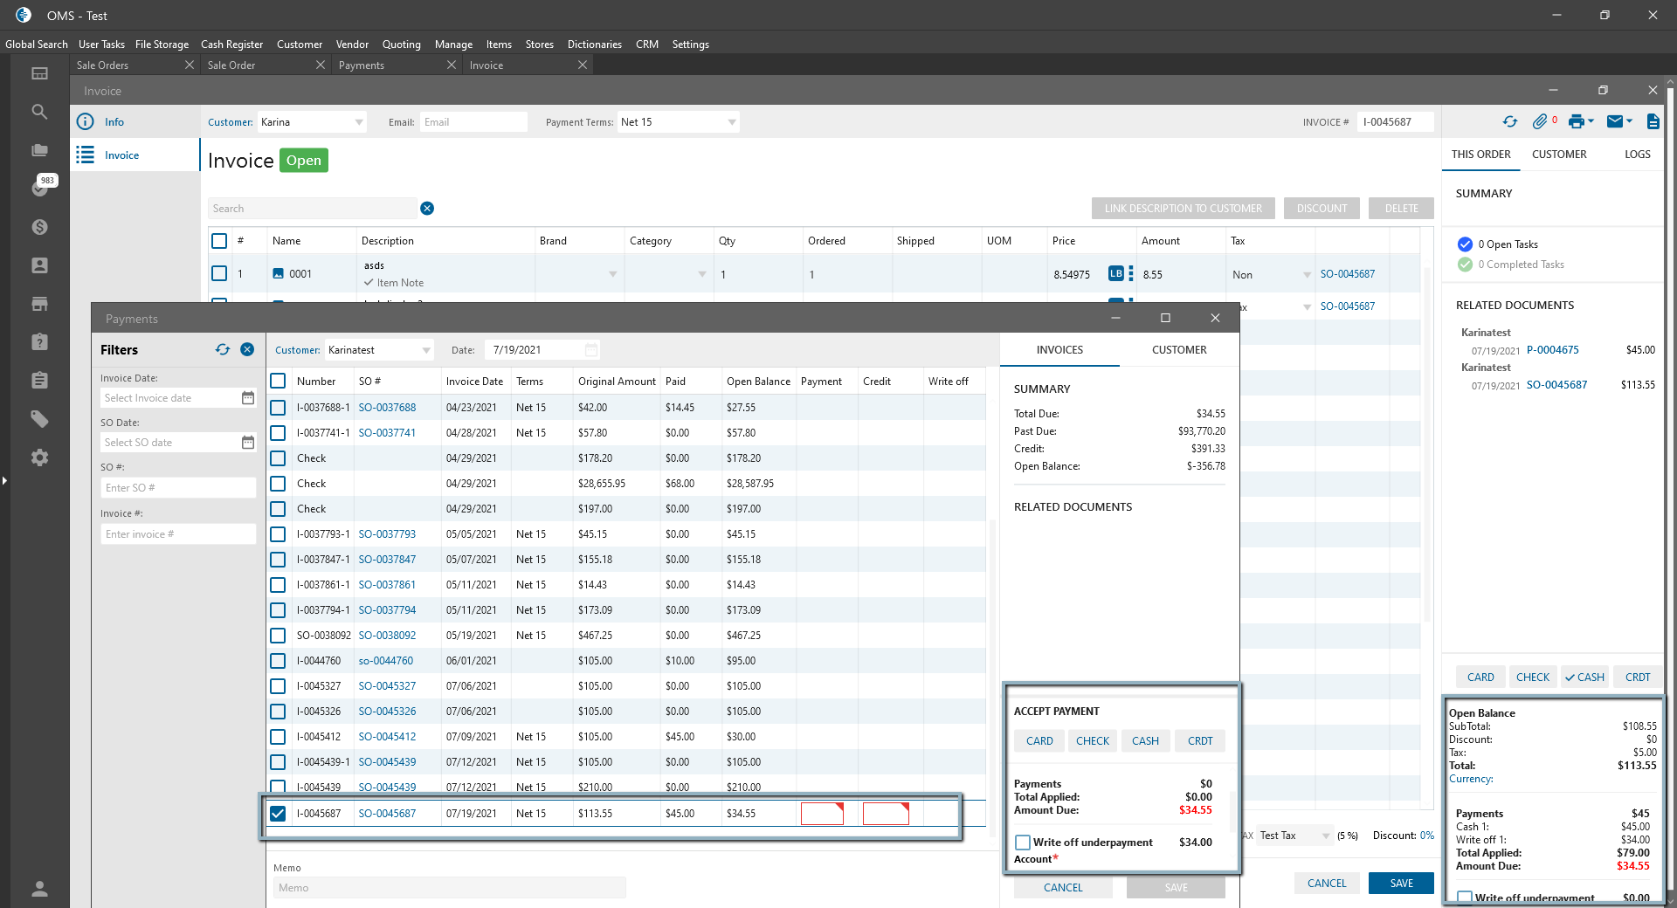Expand the Karinatest customer dropdown
This screenshot has height=908, width=1677.
[x=426, y=350]
